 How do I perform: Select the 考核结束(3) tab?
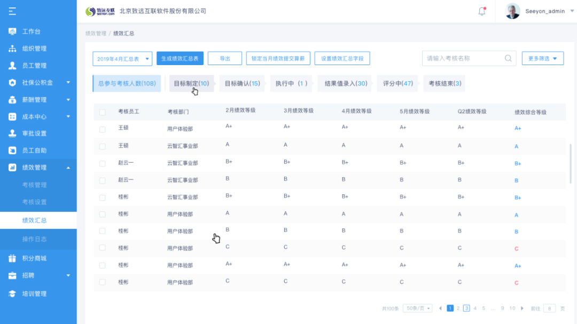(445, 83)
